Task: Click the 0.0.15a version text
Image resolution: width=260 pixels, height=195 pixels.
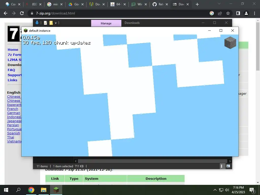Action: click(31, 38)
